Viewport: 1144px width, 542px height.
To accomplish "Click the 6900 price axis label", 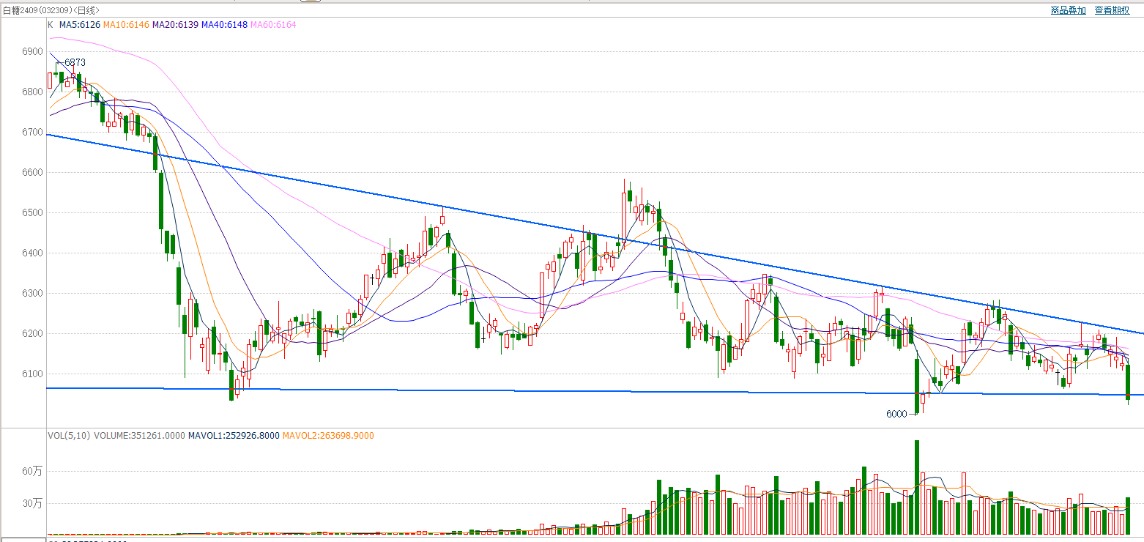I will pyautogui.click(x=32, y=51).
